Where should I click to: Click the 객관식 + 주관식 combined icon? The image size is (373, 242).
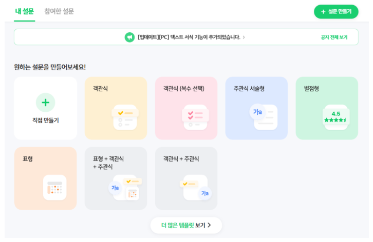196,187
